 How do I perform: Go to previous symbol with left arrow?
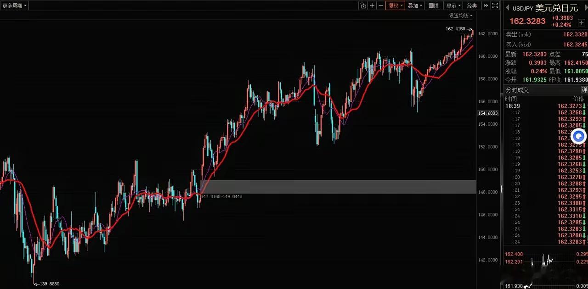point(507,8)
